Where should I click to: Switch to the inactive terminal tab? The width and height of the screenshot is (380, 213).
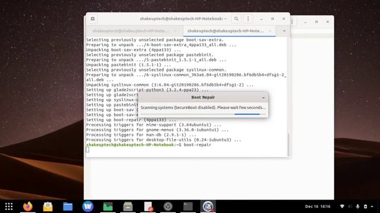click(131, 31)
